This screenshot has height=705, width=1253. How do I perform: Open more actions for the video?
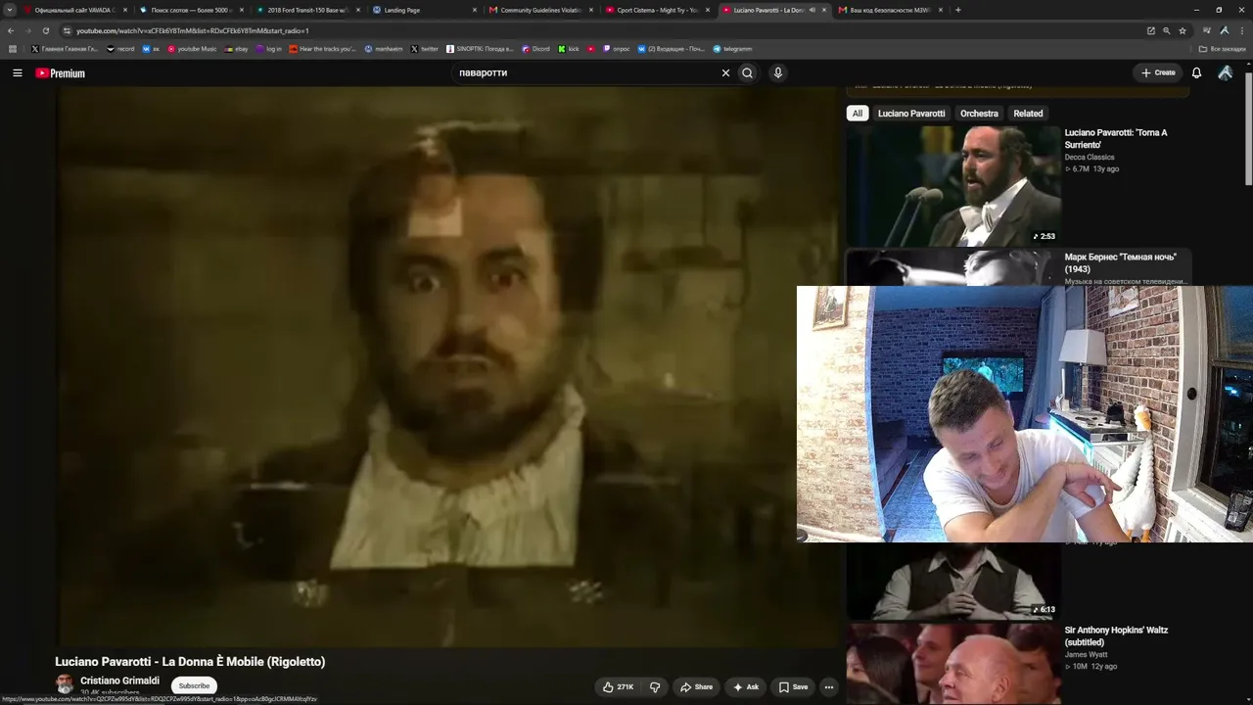[829, 687]
